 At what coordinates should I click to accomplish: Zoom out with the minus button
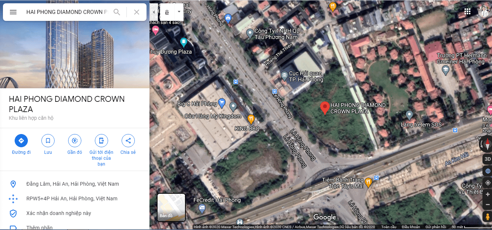[488, 204]
